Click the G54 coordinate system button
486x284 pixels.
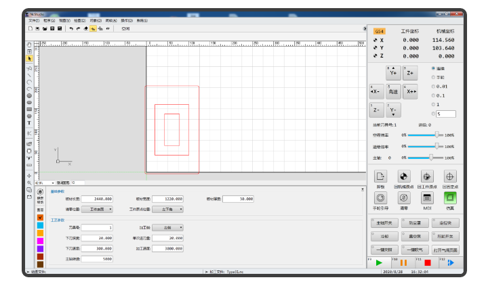point(380,31)
